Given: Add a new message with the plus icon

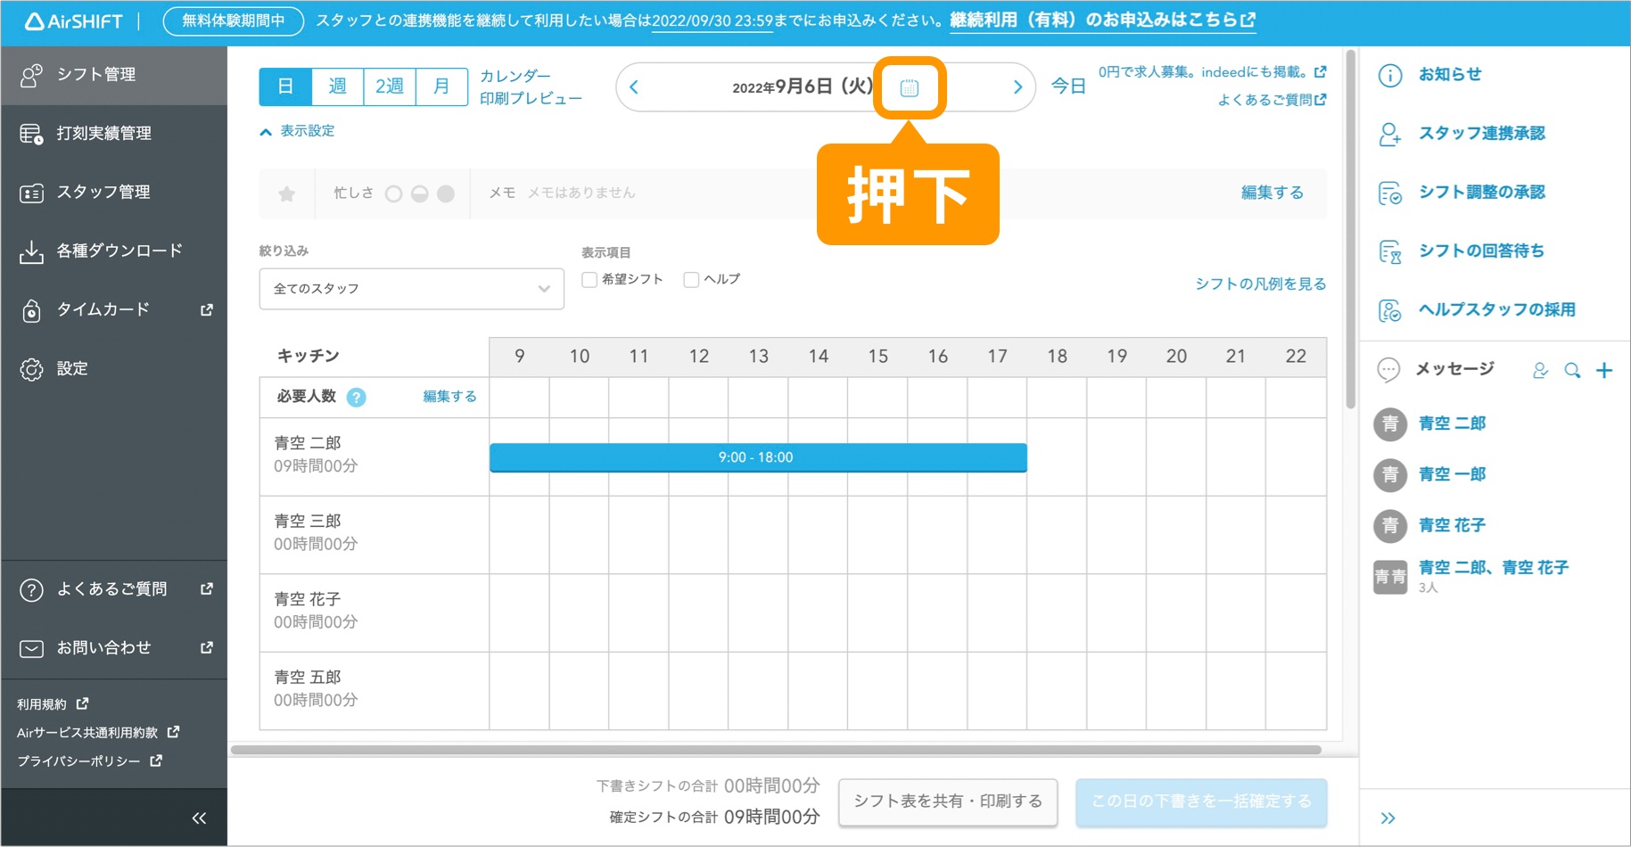Looking at the screenshot, I should (x=1604, y=370).
